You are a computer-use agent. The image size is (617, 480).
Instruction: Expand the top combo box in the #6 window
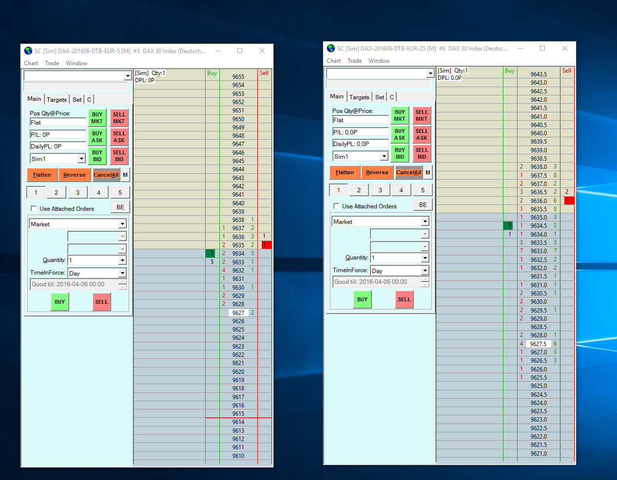tap(430, 74)
